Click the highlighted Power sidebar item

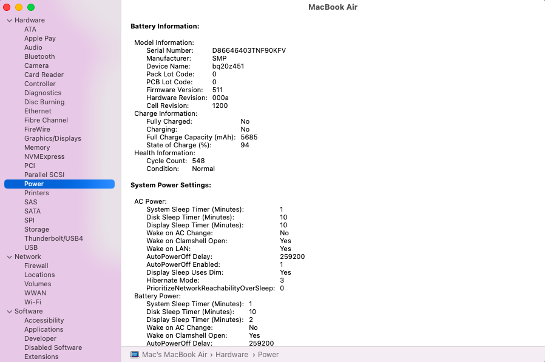coord(59,184)
